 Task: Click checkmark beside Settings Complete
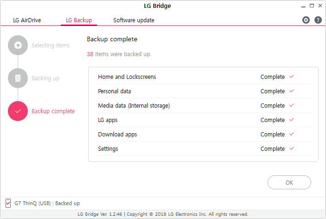(x=292, y=148)
